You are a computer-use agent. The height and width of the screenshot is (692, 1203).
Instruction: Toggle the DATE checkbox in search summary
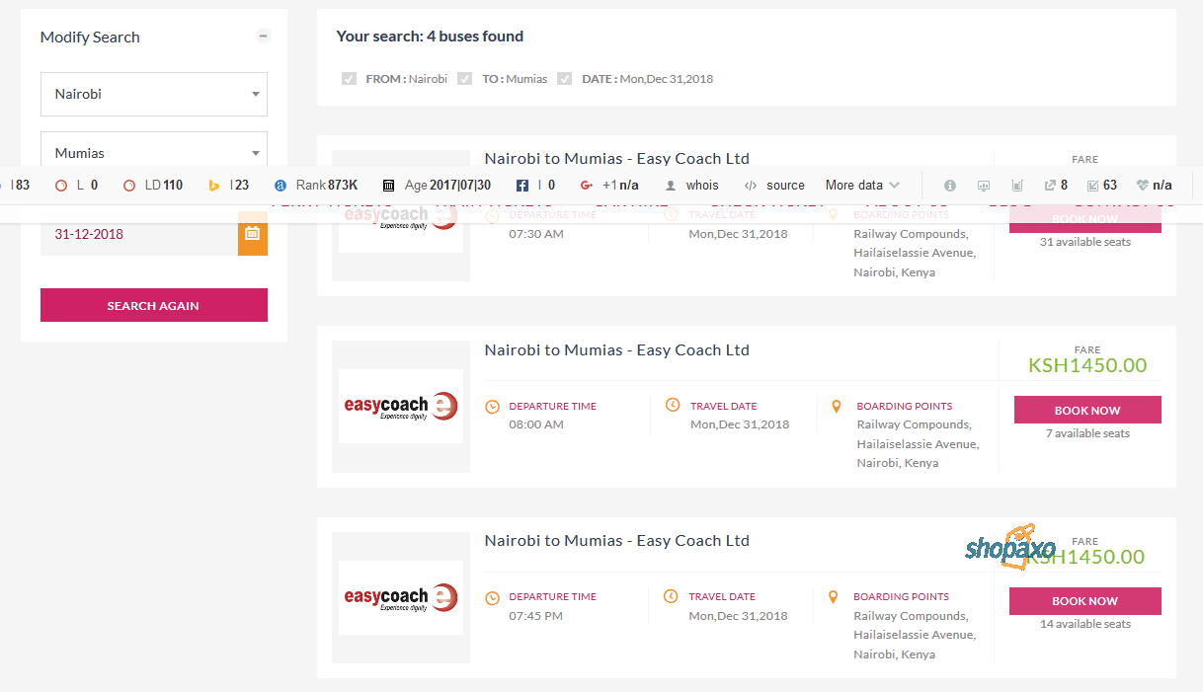click(x=564, y=78)
